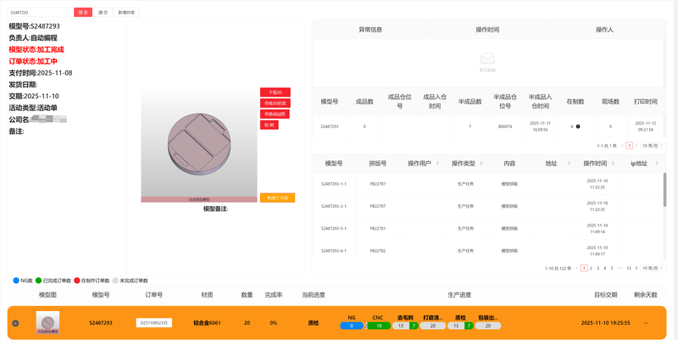This screenshot has width=678, height=340.
Task: Click the 清空 clear button
Action: pyautogui.click(x=103, y=13)
